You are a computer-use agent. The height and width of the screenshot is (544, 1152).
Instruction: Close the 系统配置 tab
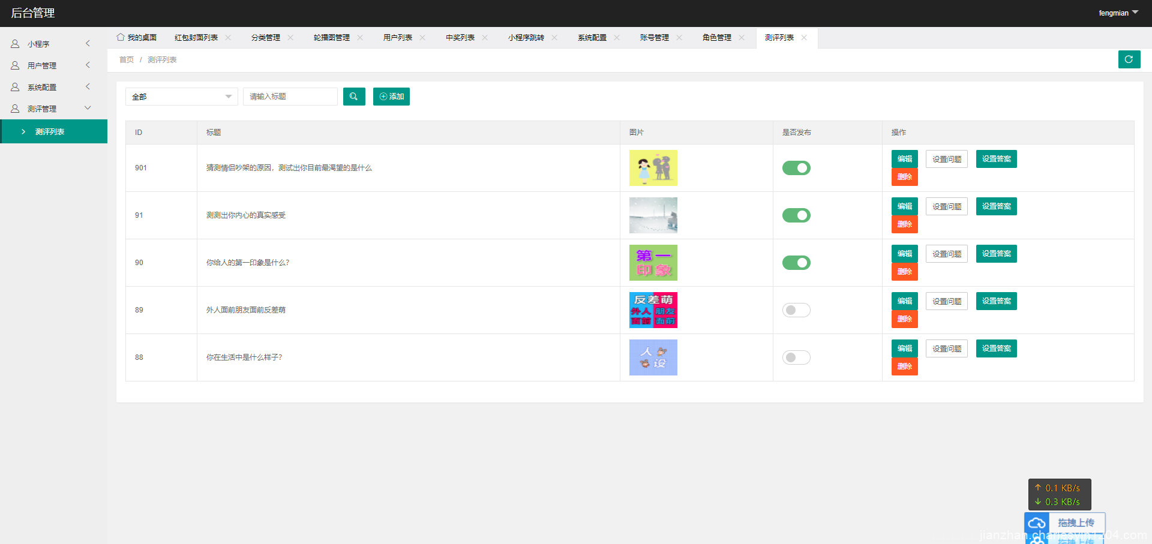click(x=617, y=37)
